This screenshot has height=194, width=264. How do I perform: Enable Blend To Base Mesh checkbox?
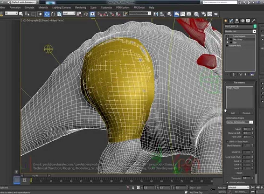(227, 141)
